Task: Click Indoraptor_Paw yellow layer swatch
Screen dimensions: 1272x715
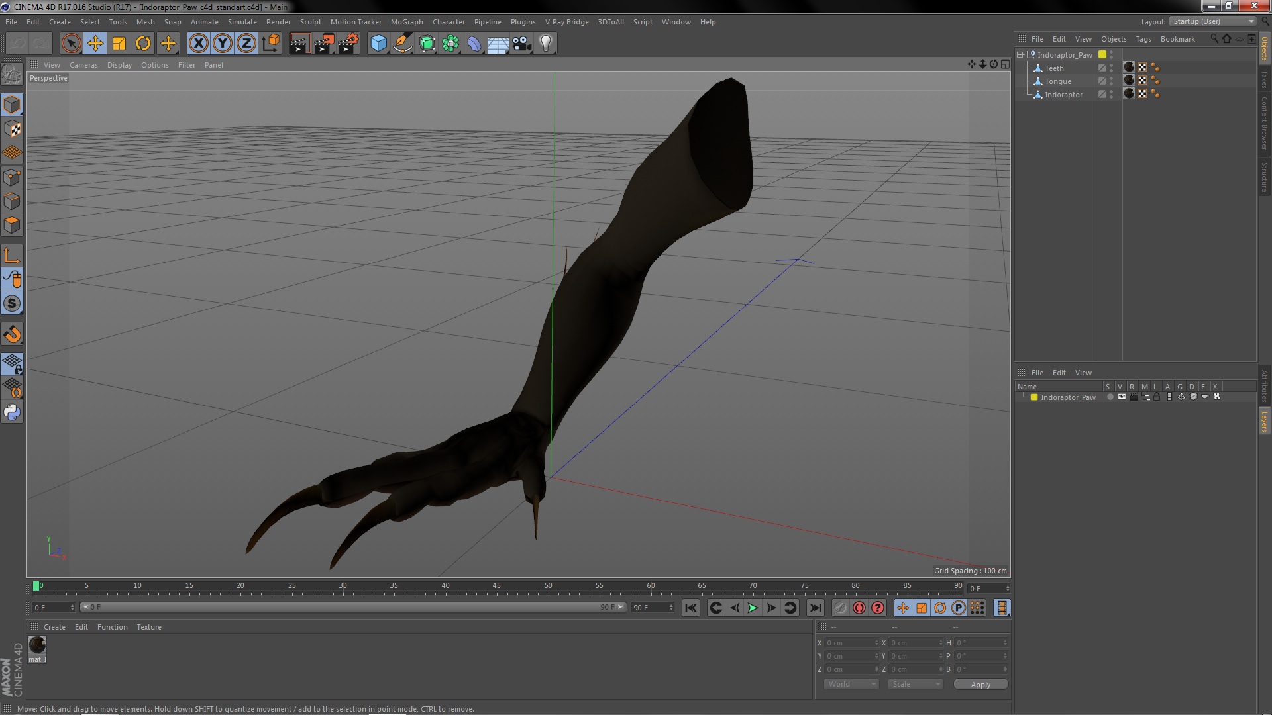Action: [x=1102, y=54]
